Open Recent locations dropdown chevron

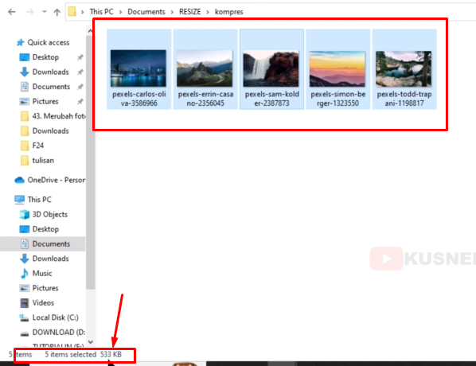click(x=45, y=11)
